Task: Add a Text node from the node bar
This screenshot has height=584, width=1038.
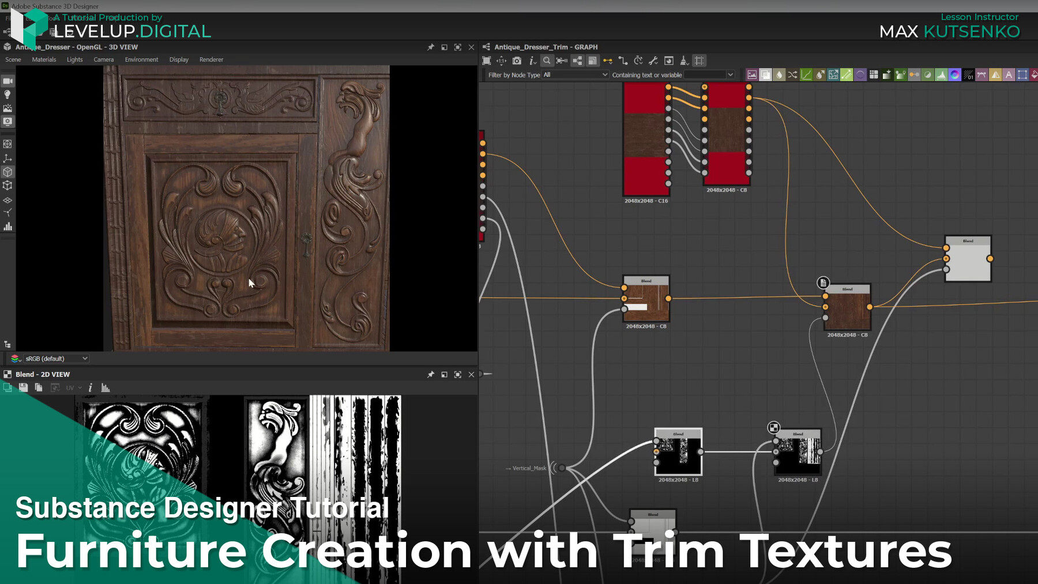Action: click(x=1009, y=74)
